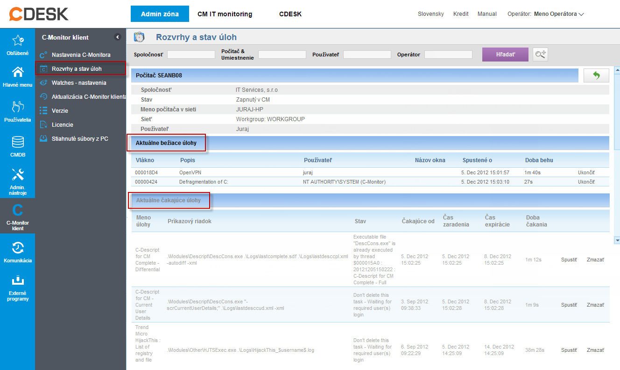
Task: Focus the Spoločnosť filter field
Action: tap(191, 55)
